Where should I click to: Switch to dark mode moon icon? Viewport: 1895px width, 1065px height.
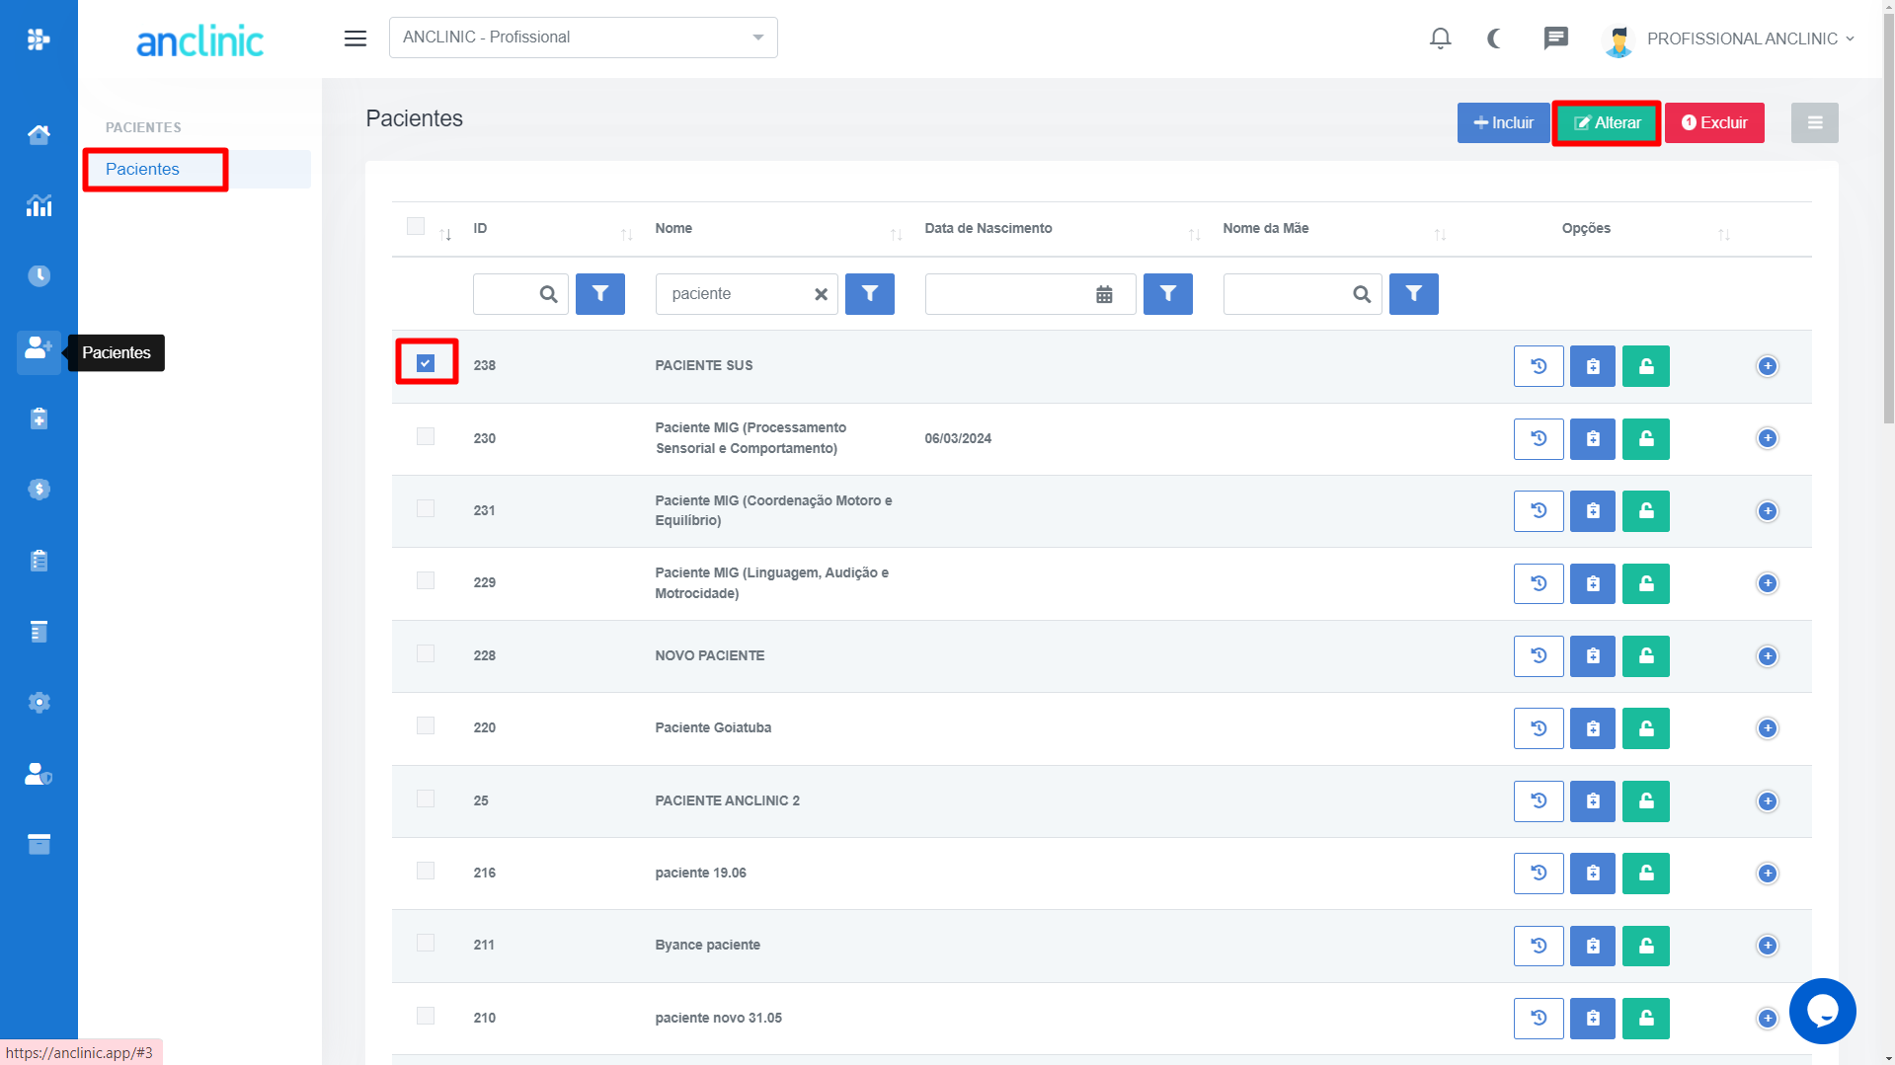click(x=1495, y=38)
